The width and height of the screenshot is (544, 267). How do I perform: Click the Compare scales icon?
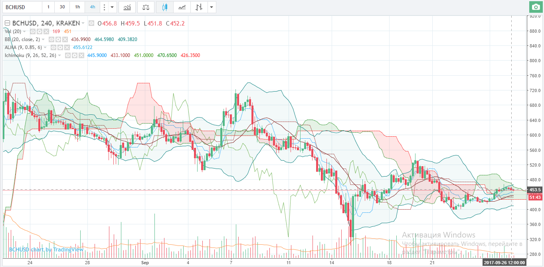pos(146,7)
